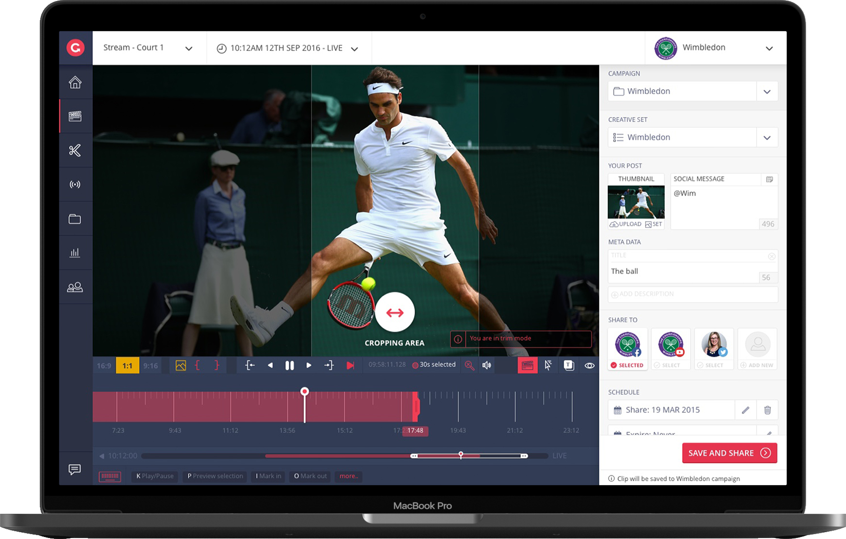Toggle preview visibility with the eye icon
This screenshot has width=846, height=539.
click(590, 365)
